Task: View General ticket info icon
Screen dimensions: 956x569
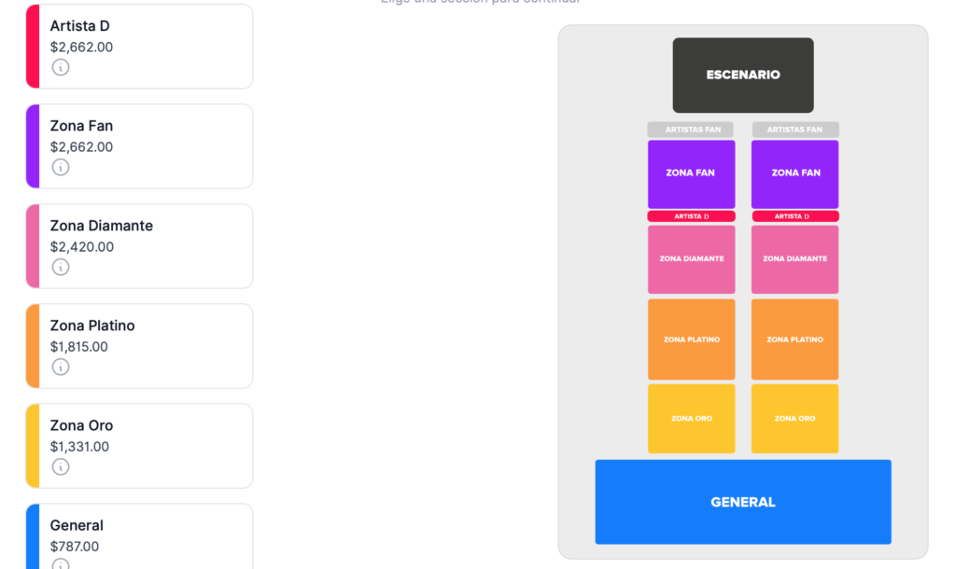Action: tap(61, 563)
